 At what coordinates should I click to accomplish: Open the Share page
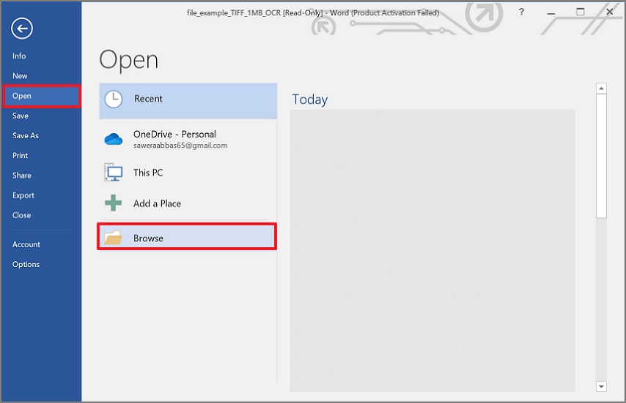[x=22, y=176]
